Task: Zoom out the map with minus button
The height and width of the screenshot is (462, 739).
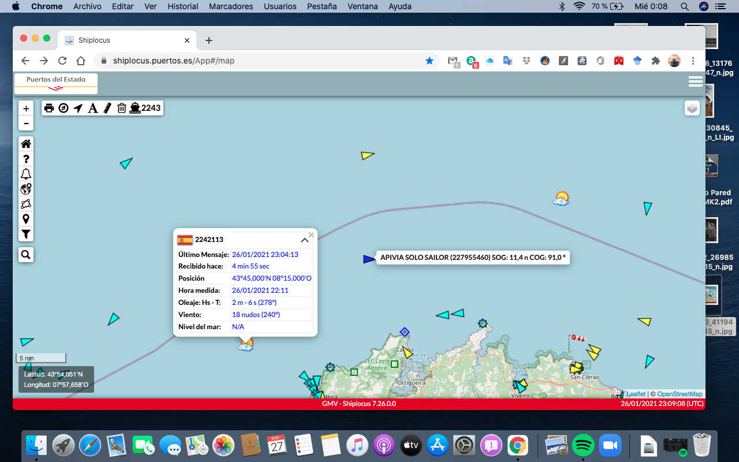Action: point(25,123)
